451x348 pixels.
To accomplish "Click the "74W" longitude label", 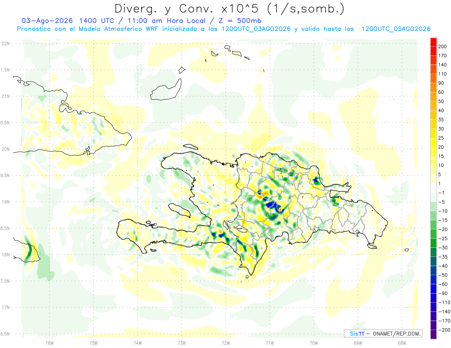I will point(138,342).
